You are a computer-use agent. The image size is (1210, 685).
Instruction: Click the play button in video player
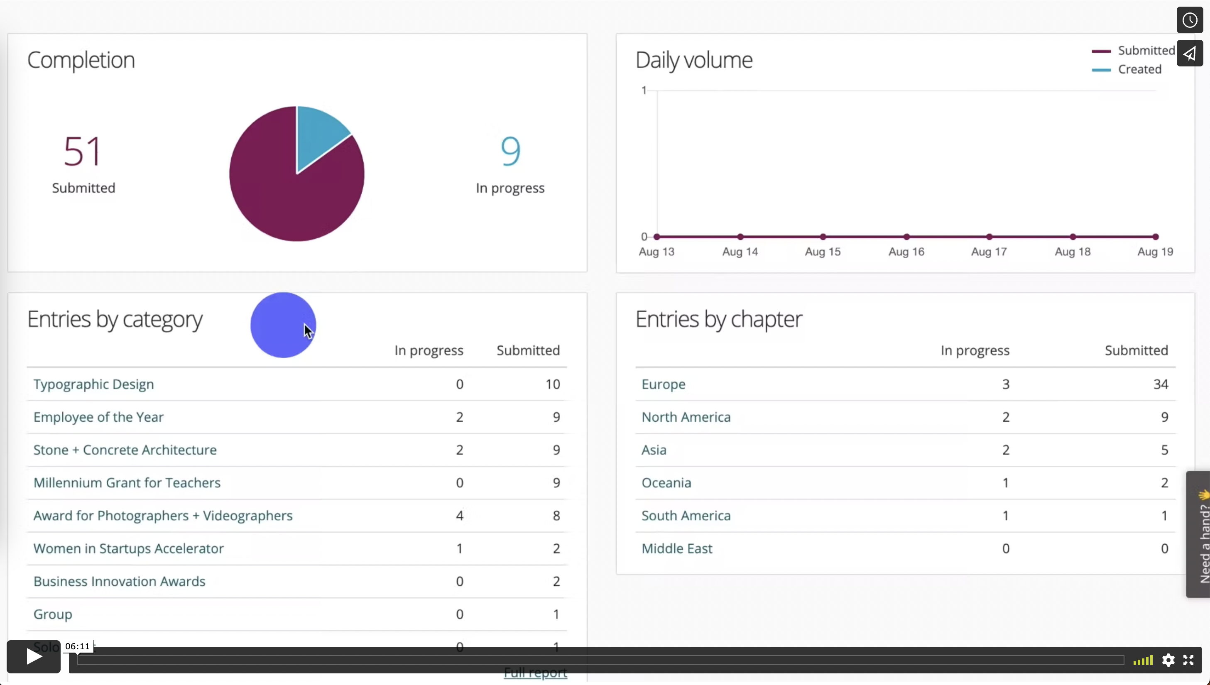click(x=33, y=657)
